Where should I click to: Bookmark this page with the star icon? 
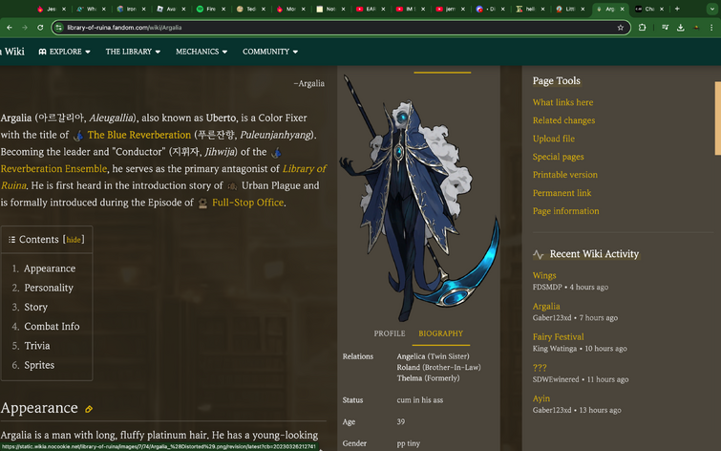621,28
